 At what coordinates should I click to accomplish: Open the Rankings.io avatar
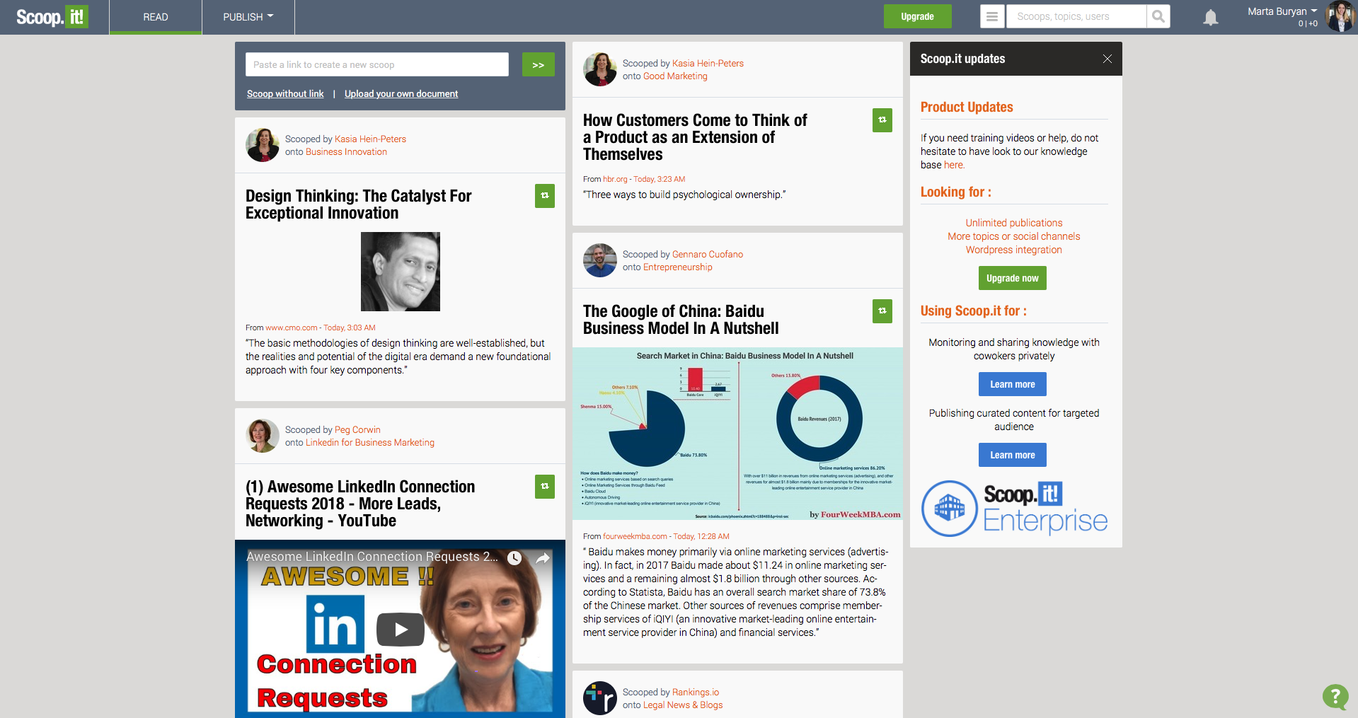pyautogui.click(x=600, y=698)
